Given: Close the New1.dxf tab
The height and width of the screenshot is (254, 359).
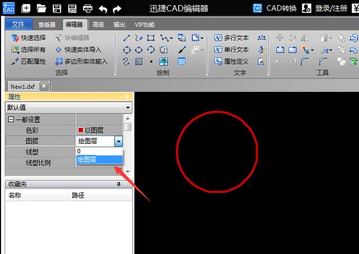Looking at the screenshot, I should pos(44,86).
